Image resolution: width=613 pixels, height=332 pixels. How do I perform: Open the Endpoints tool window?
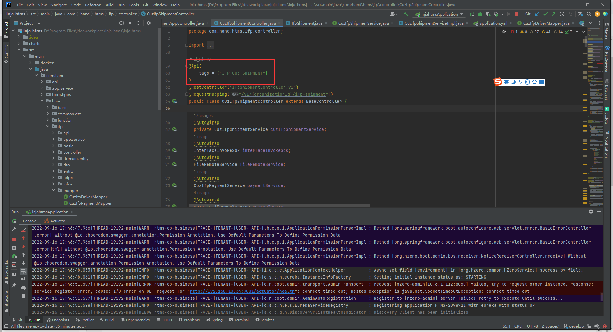click(58, 320)
